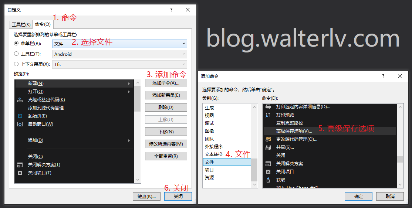Screen dimensions: 412x208
Task: Click the 修改所选内容 button
Action: (166, 144)
